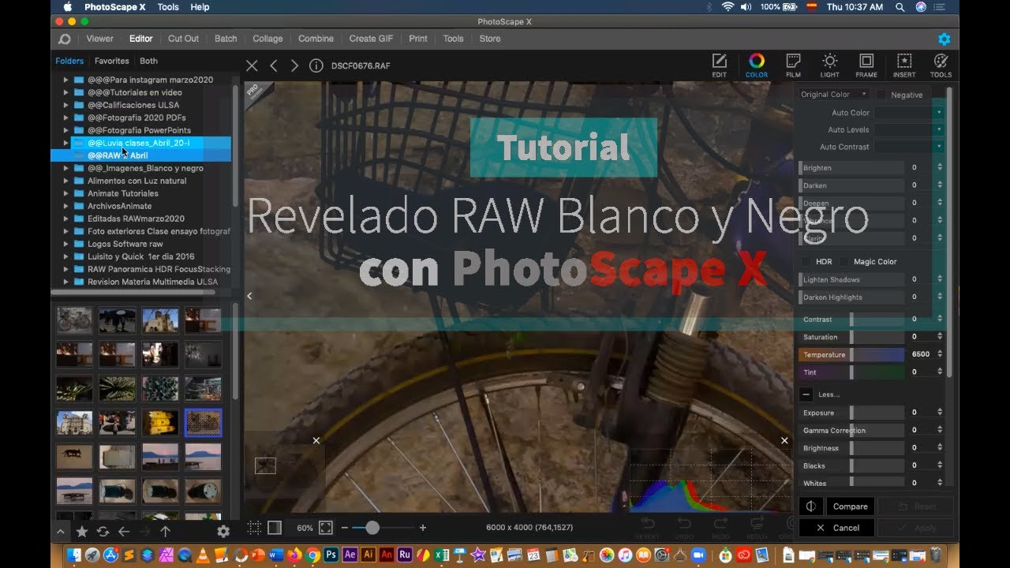Click the PhotoScape home circle icon
The width and height of the screenshot is (1010, 568).
[65, 39]
